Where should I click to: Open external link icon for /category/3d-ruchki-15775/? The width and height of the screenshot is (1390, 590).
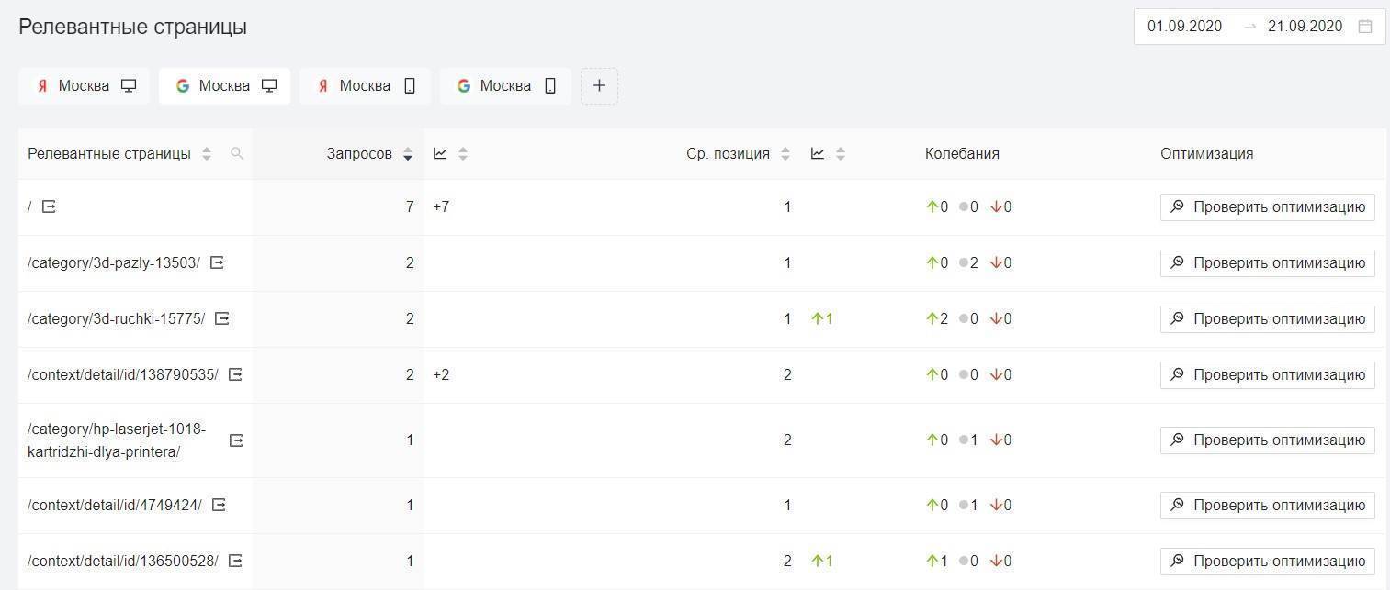(x=222, y=318)
